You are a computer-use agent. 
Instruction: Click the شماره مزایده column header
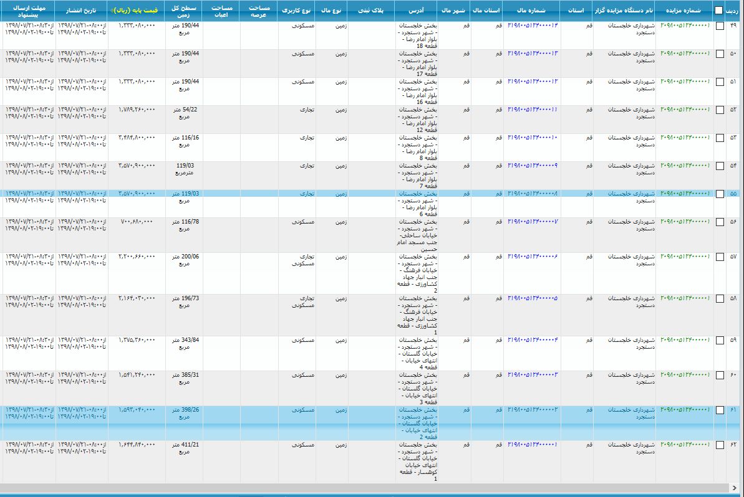coord(684,11)
